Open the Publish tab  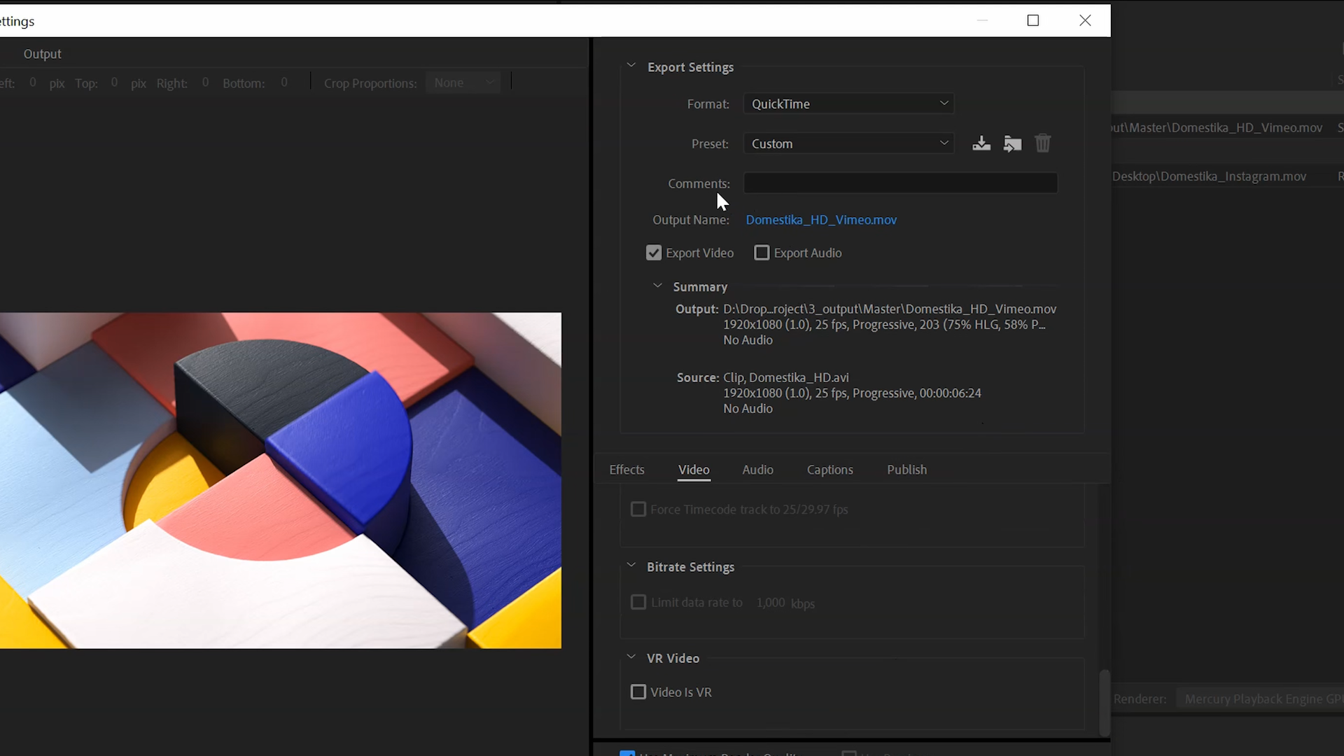pos(906,470)
